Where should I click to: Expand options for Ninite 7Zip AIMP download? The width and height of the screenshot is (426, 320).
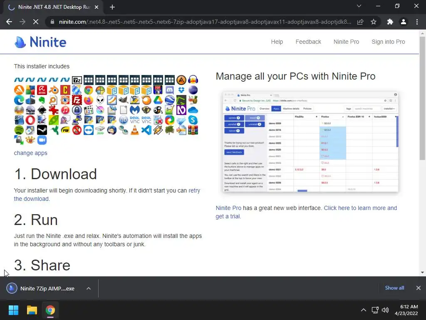tap(89, 288)
